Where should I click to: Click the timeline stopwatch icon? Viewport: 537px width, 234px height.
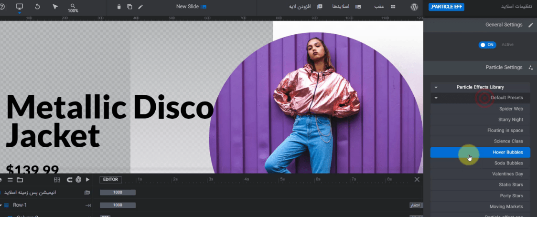point(78,180)
